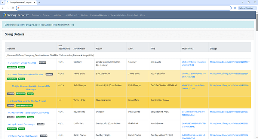Click the Fix Songs Report 42 logo
The height and width of the screenshot is (139, 258).
click(x=15, y=15)
